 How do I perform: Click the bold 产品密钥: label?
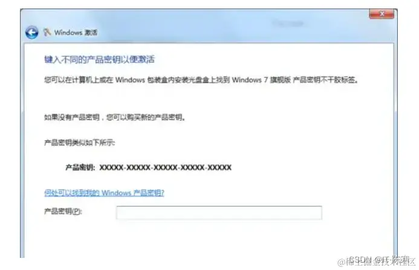[x=80, y=167]
